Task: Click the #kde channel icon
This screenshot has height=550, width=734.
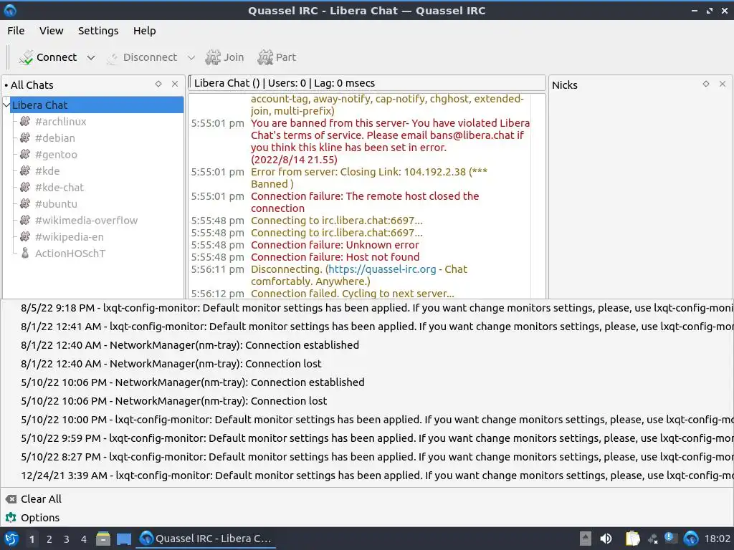Action: click(x=25, y=170)
